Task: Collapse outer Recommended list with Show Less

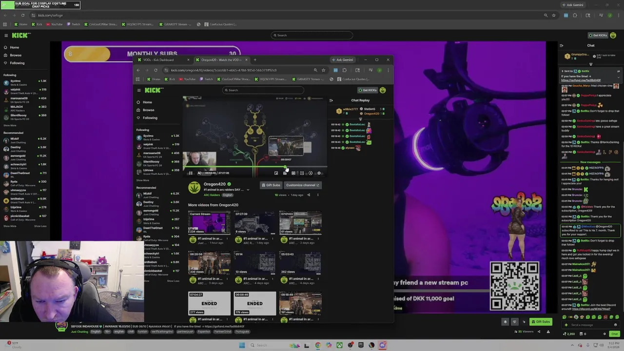Action: point(40,226)
